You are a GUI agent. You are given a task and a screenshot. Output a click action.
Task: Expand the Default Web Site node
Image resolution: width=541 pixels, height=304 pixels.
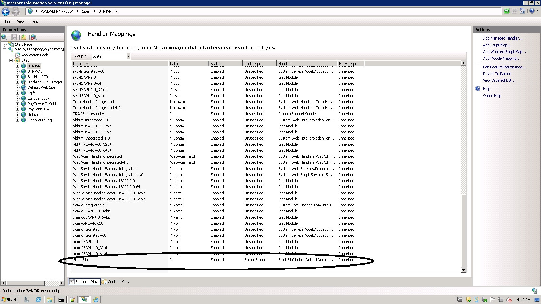17,87
